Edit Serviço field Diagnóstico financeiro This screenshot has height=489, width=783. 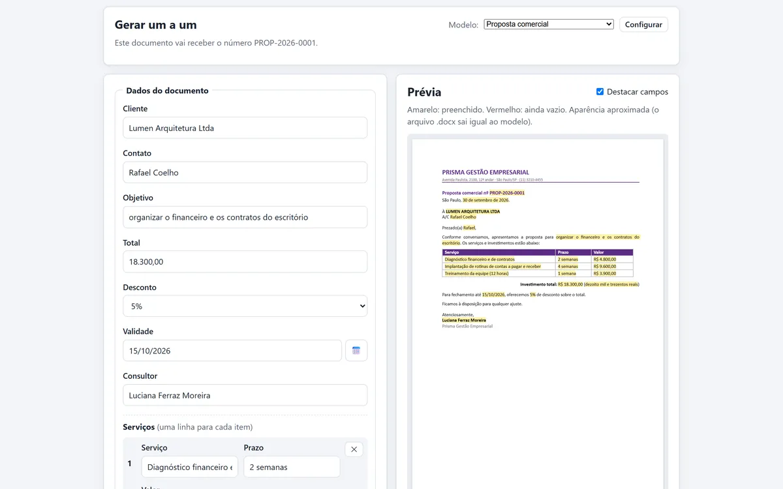190,467
